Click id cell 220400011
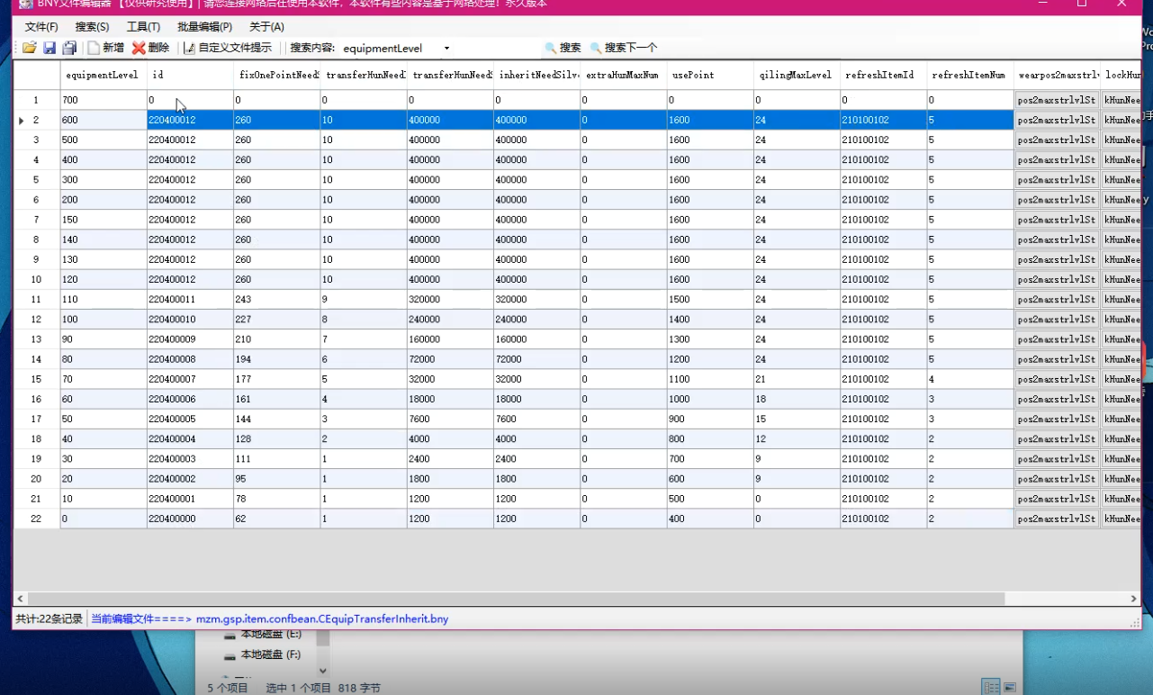Viewport: 1153px width, 695px height. tap(190, 300)
